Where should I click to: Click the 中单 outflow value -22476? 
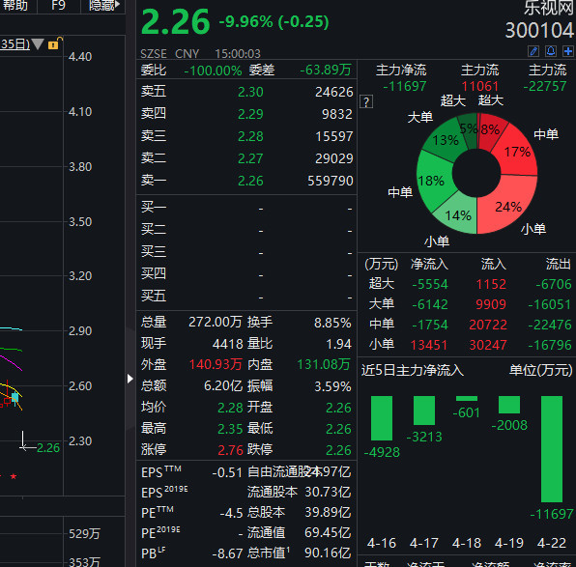pyautogui.click(x=550, y=325)
